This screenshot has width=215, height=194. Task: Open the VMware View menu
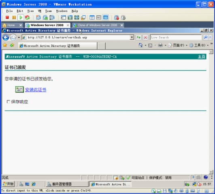[30, 11]
